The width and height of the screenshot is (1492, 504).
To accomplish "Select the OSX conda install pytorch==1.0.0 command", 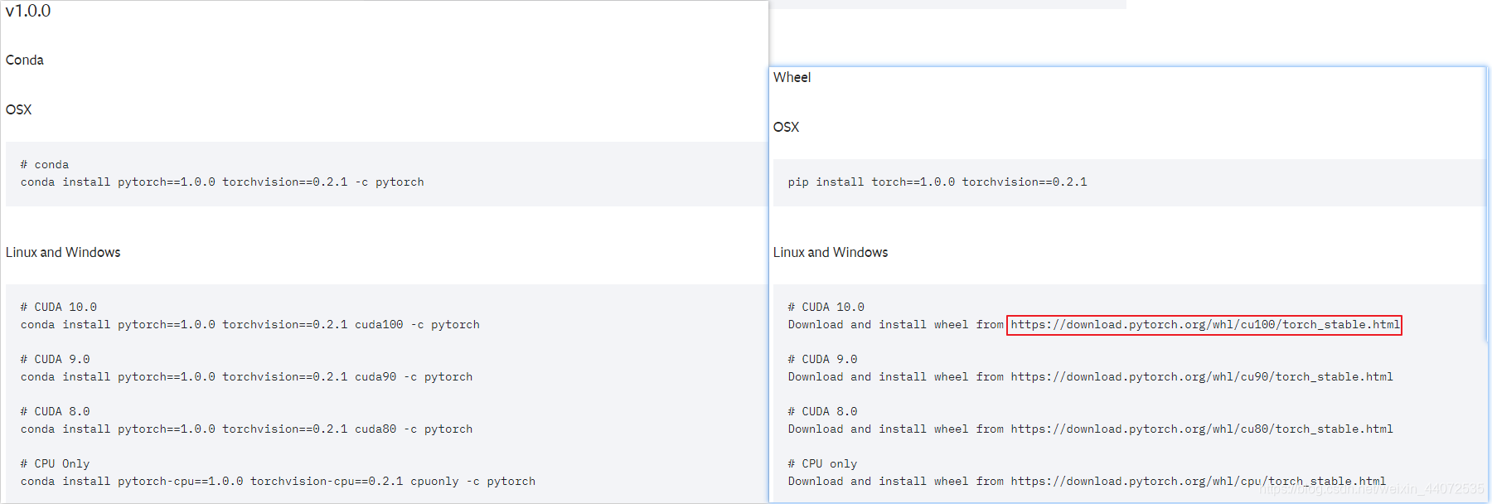I will pyautogui.click(x=222, y=182).
